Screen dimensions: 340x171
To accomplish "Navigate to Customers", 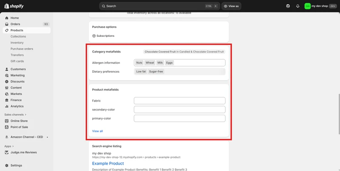I will coord(18,69).
